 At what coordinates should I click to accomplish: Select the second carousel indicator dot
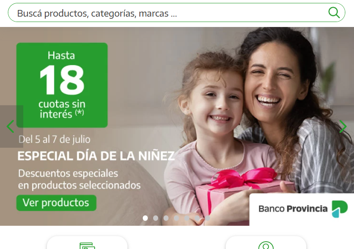pos(156,218)
